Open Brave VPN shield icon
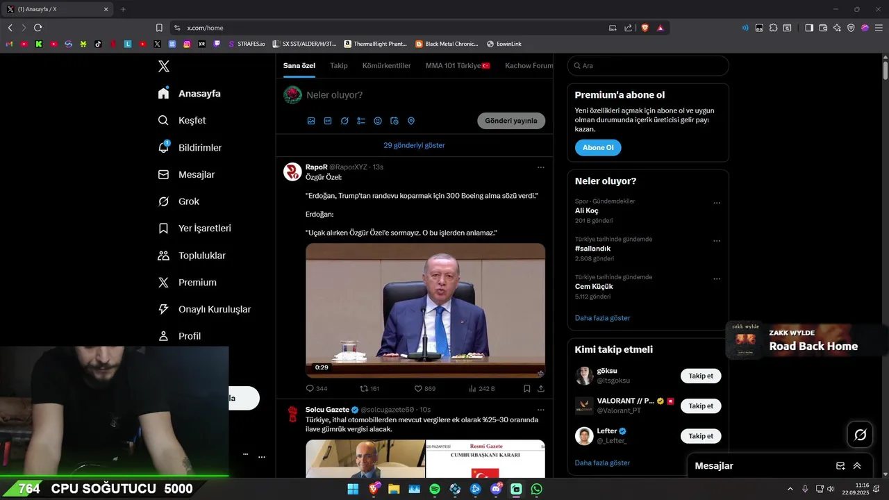The height and width of the screenshot is (500, 889). [851, 28]
